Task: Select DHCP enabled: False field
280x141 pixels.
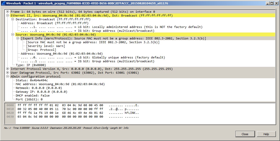Action: (33, 96)
